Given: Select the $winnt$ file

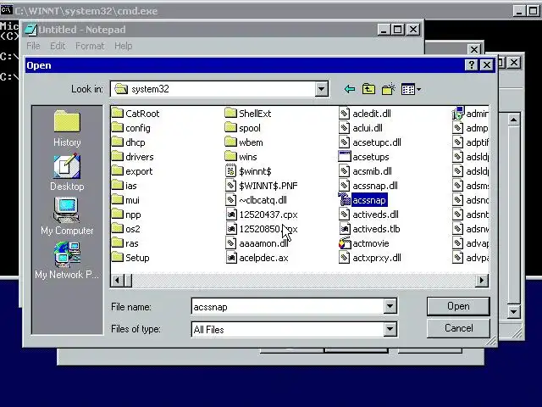Looking at the screenshot, I should tap(248, 171).
